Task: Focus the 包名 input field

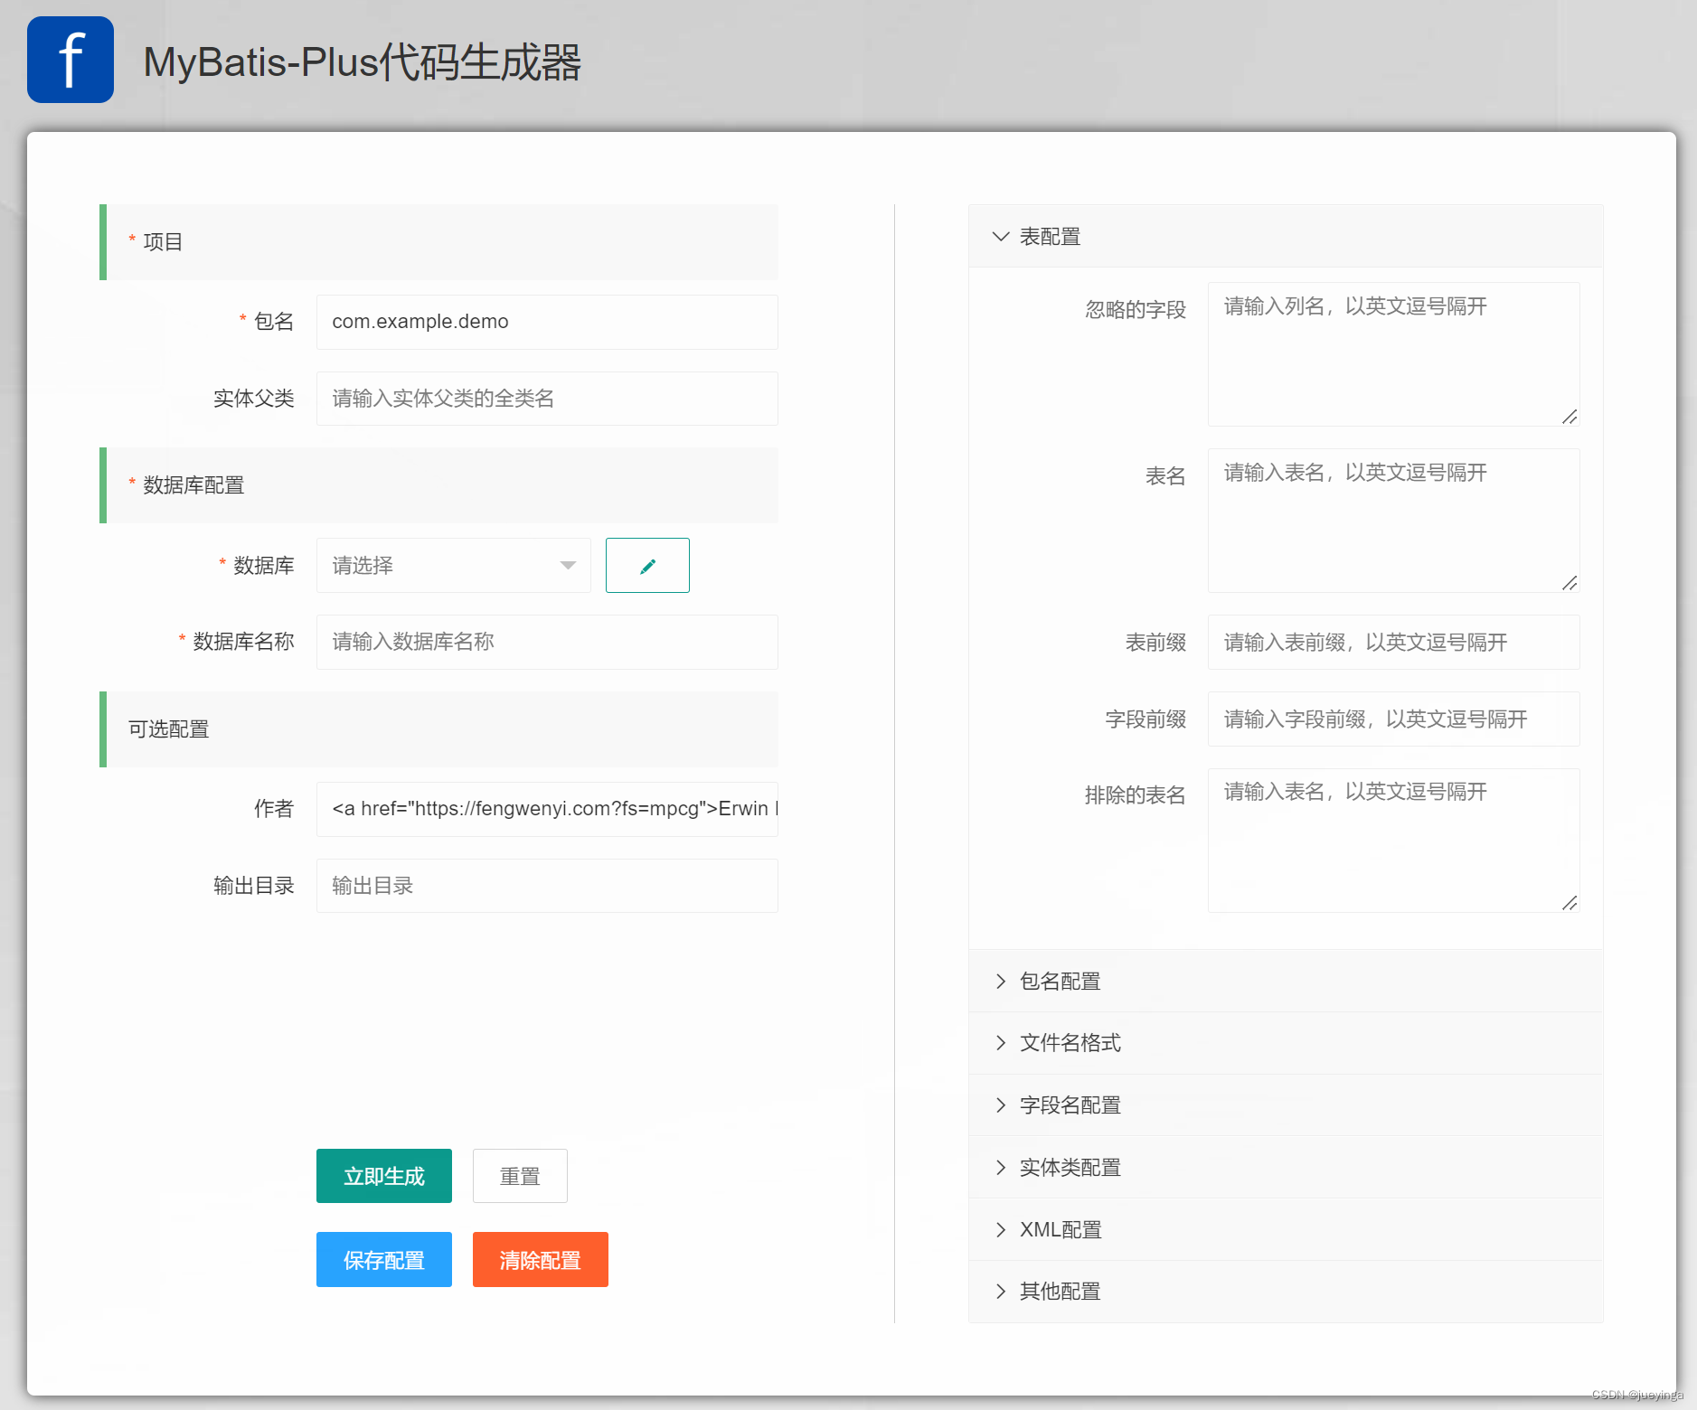Action: pos(547,322)
